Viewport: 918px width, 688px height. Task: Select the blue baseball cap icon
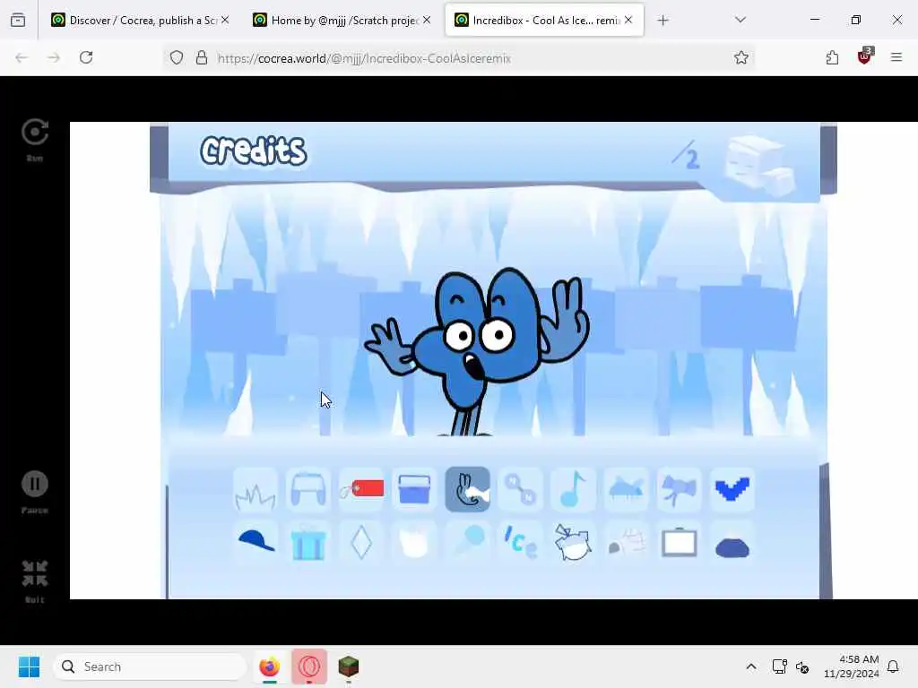pos(255,542)
